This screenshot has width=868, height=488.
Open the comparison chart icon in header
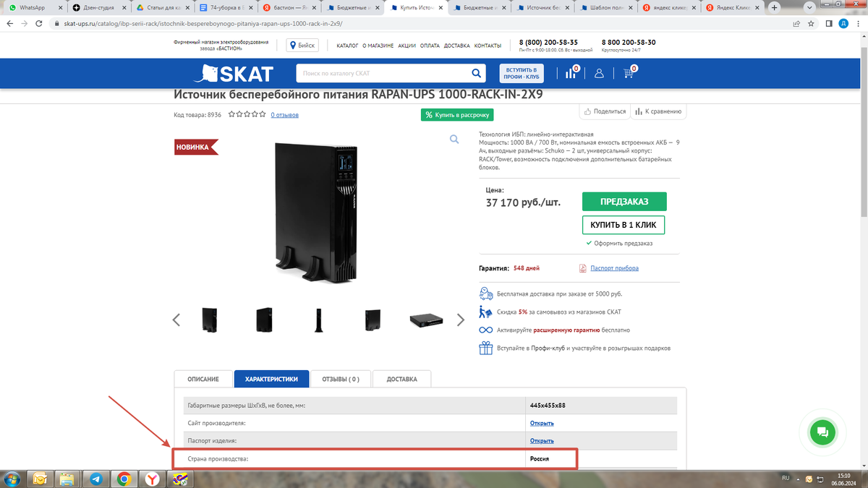570,73
